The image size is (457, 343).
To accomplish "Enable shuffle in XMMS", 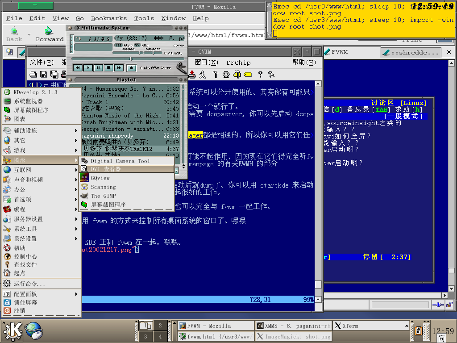I will [x=150, y=68].
